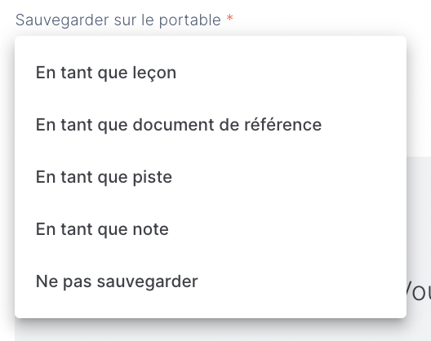Click the word "référence" in the second option
The height and width of the screenshot is (341, 431).
point(282,125)
